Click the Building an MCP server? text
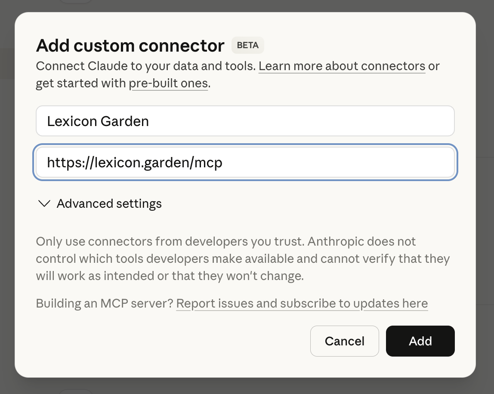Screen dimensions: 494x394 click(105, 304)
